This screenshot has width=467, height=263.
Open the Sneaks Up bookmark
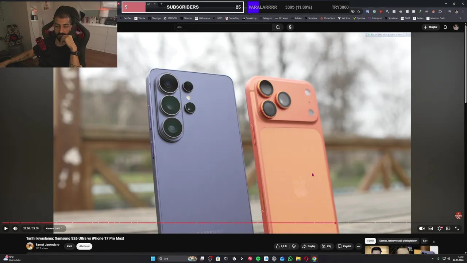point(249,18)
